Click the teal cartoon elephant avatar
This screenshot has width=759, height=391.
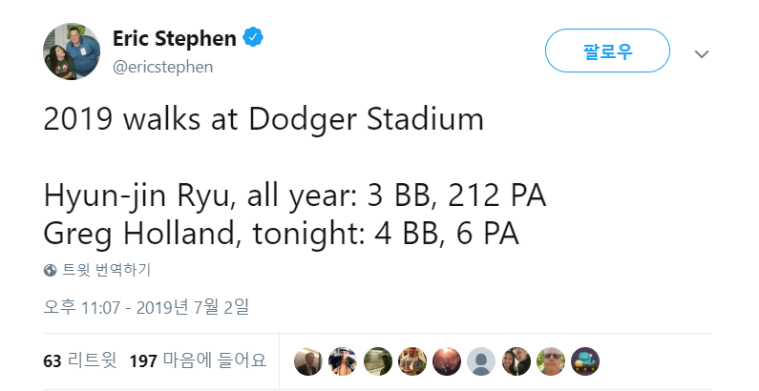coord(584,360)
